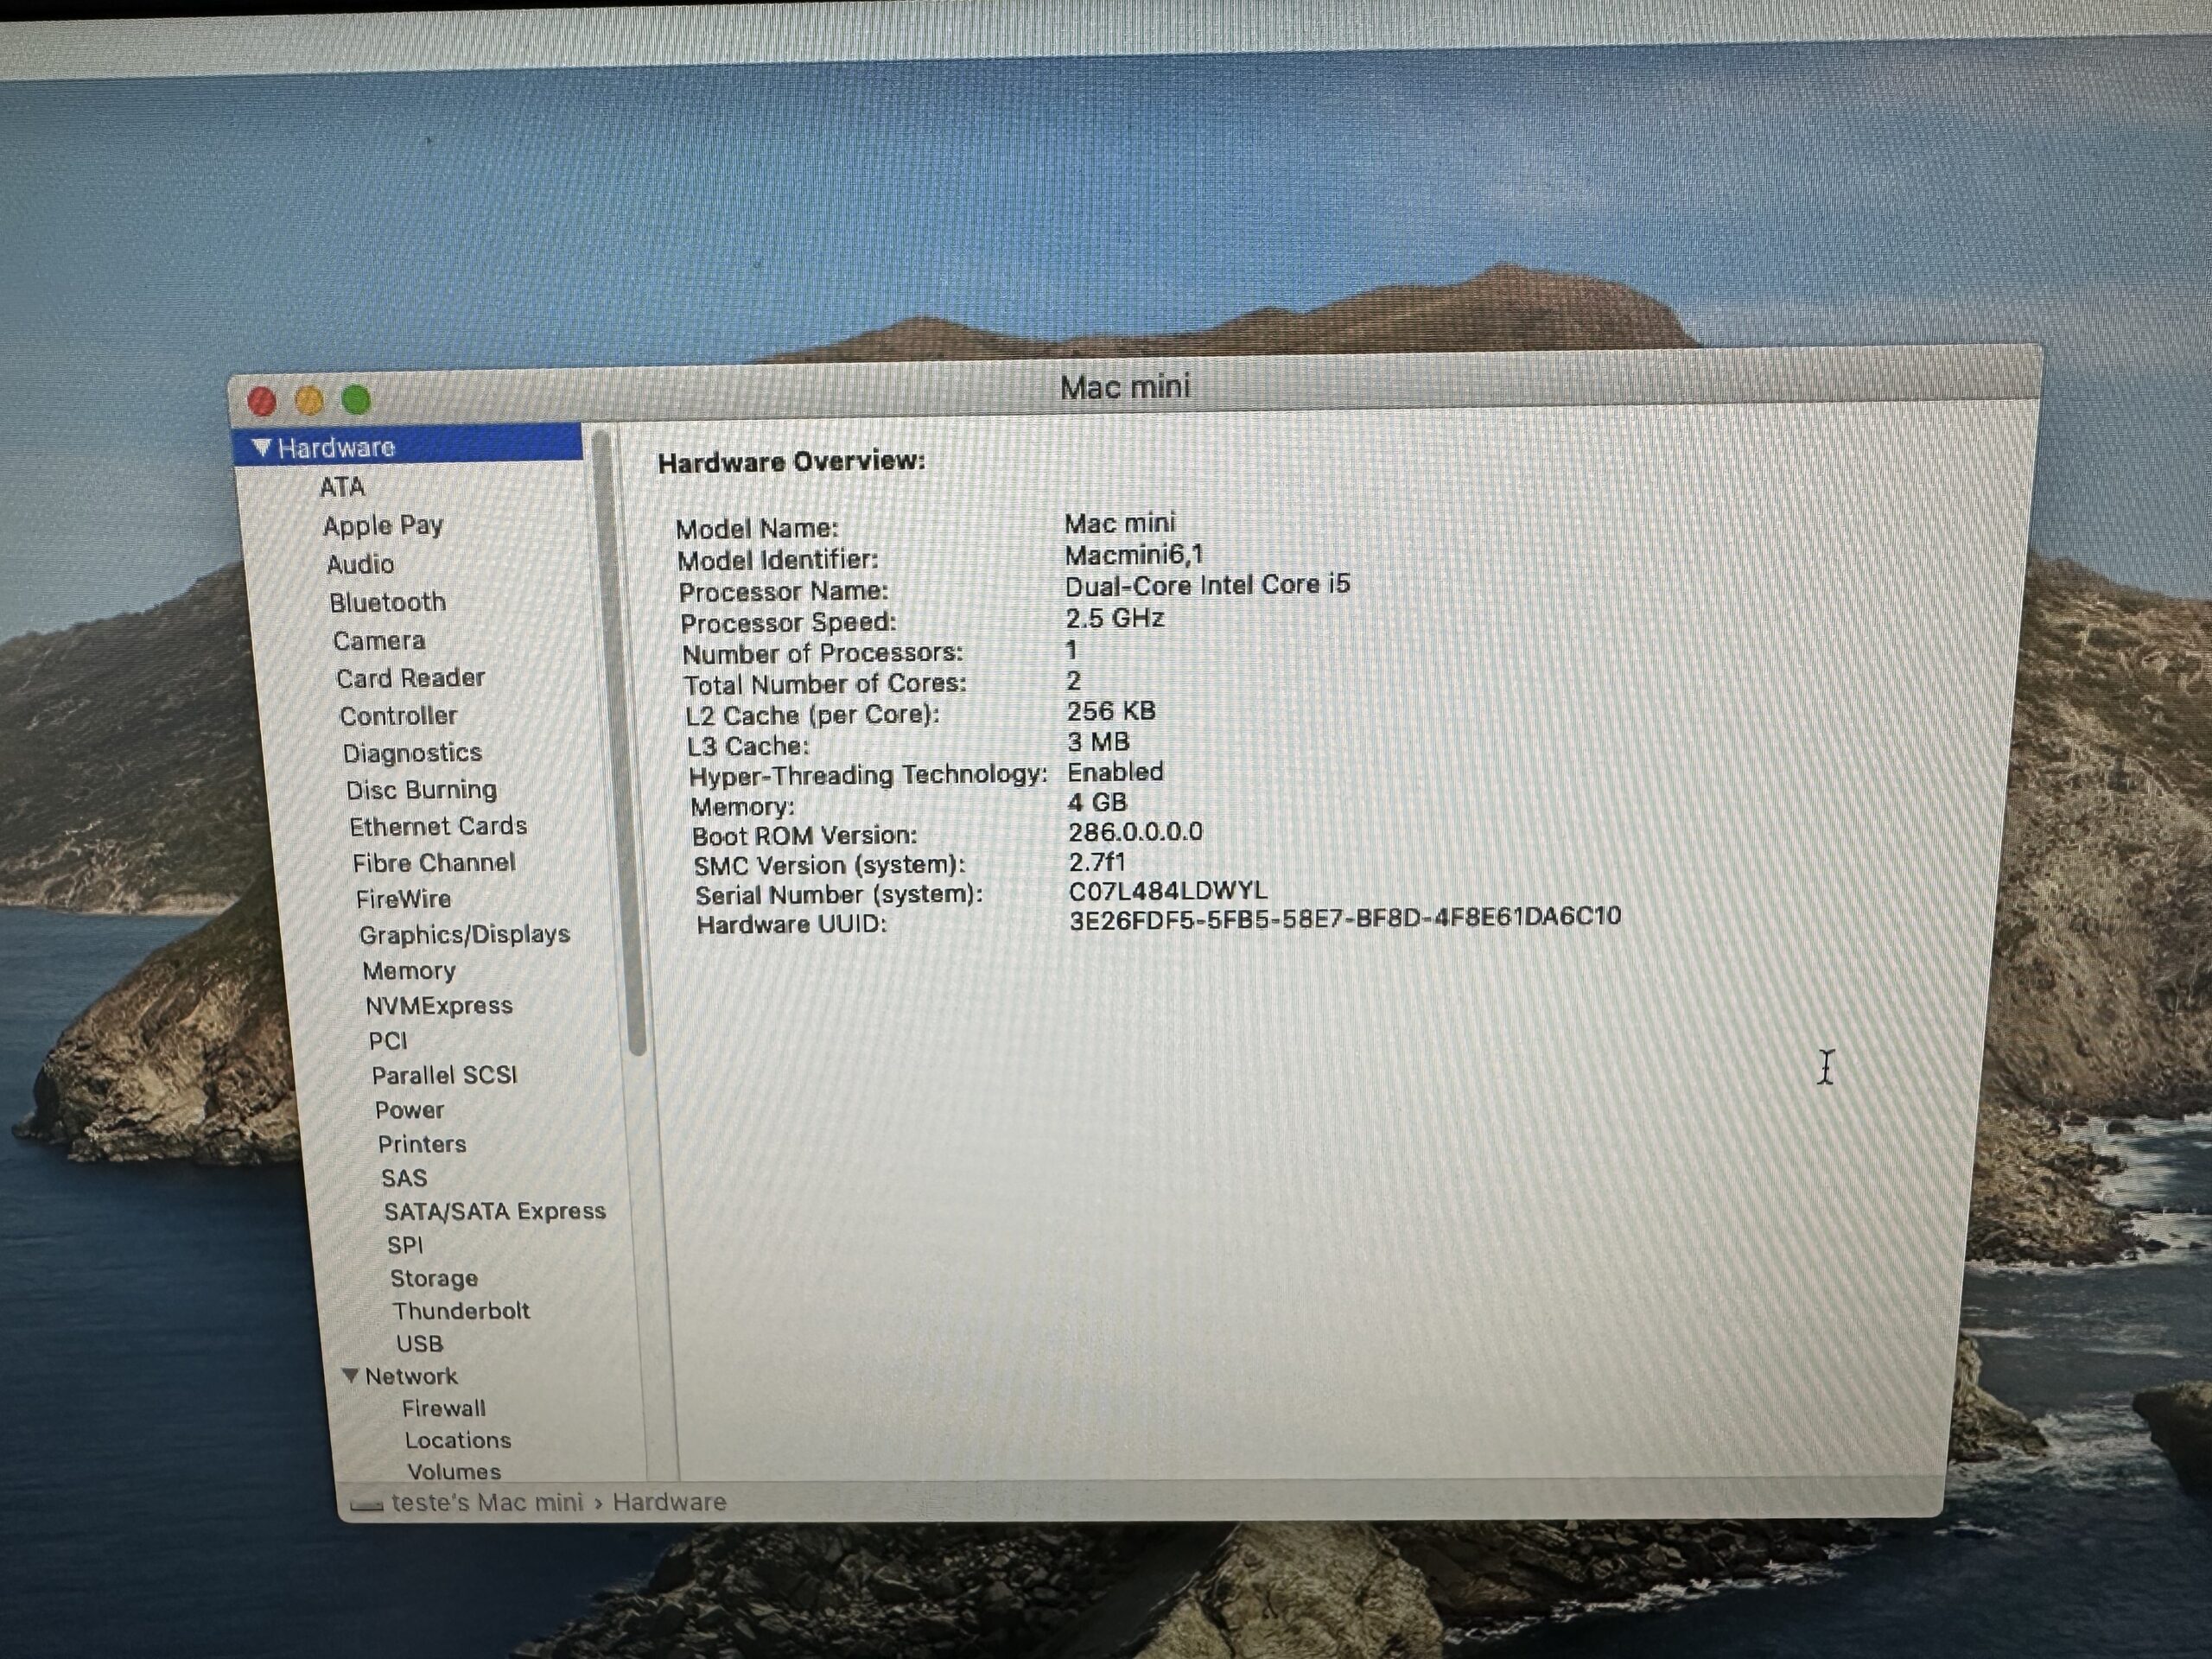Image resolution: width=2212 pixels, height=1659 pixels.
Task: Open the Audio section
Action: [360, 564]
